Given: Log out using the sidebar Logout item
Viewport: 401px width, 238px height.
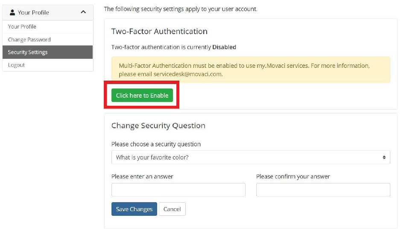Looking at the screenshot, I should (17, 65).
